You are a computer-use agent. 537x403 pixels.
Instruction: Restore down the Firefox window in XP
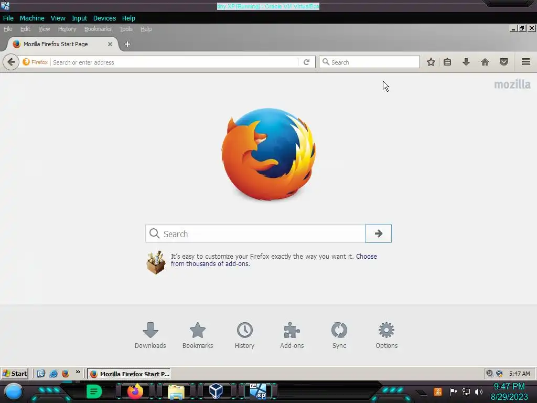[x=522, y=28]
